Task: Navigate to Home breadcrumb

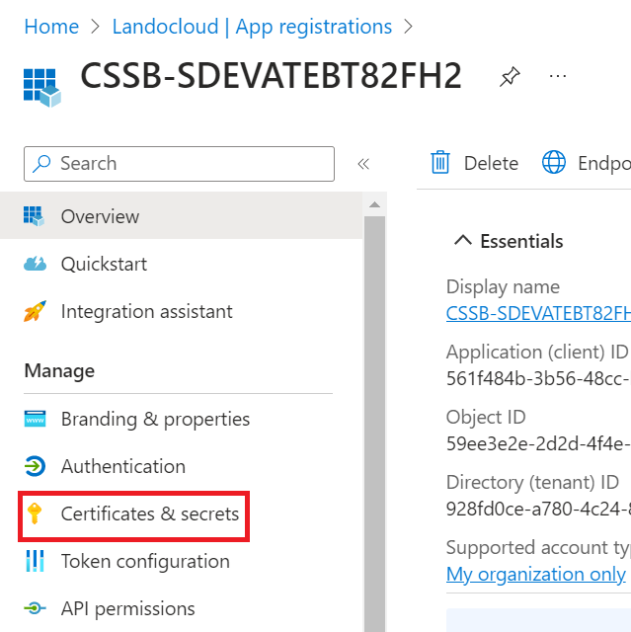Action: 51,27
